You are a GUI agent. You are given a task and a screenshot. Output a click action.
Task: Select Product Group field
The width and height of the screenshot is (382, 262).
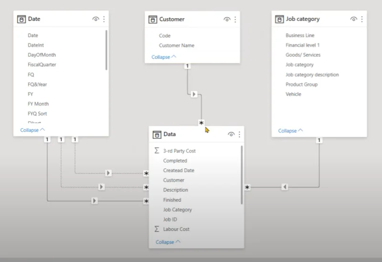point(302,85)
